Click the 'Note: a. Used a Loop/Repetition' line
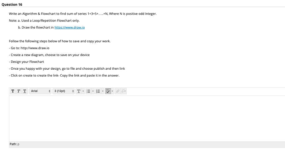Viewport: 285px width, 153px height. pos(44,21)
